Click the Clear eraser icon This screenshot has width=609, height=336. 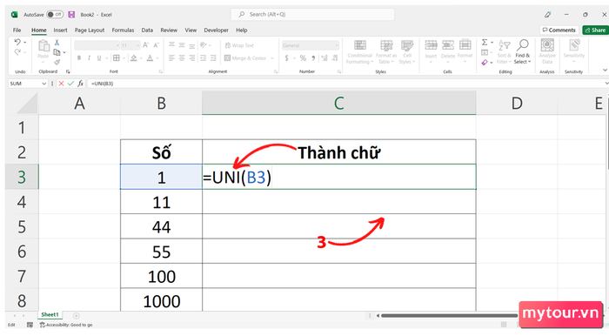485,62
